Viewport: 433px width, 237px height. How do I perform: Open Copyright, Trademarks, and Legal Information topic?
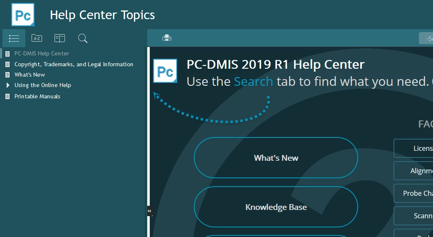click(x=74, y=64)
